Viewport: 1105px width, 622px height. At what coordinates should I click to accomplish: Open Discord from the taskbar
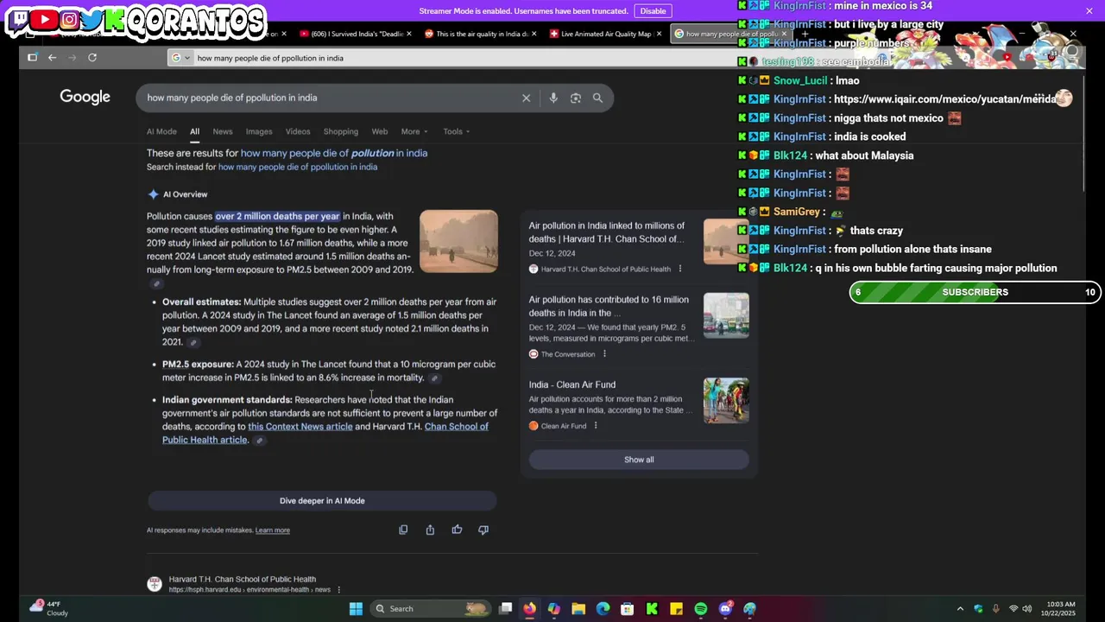(726, 609)
